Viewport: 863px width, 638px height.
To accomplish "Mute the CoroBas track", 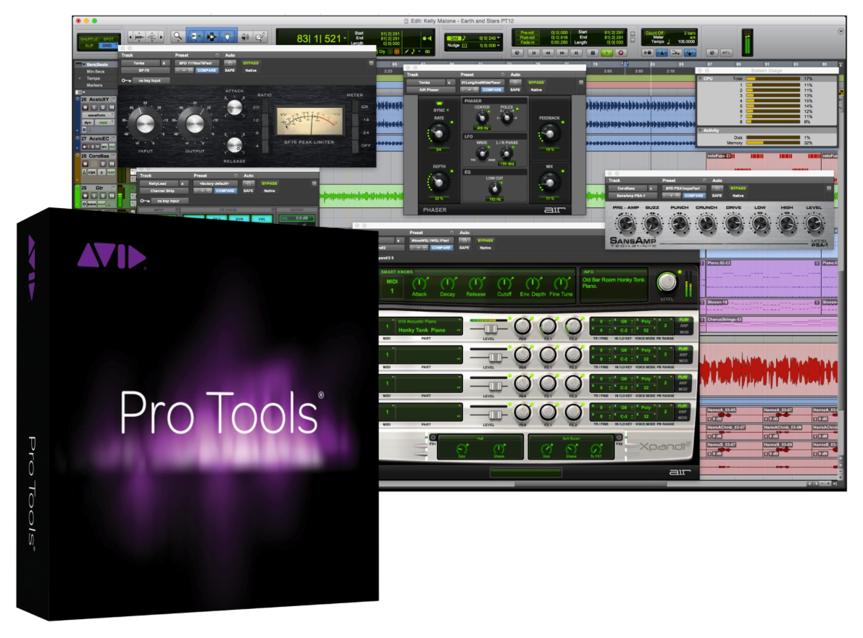I will tap(111, 163).
